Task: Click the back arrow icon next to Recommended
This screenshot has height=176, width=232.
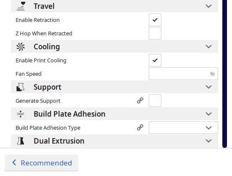Action: 14,163
